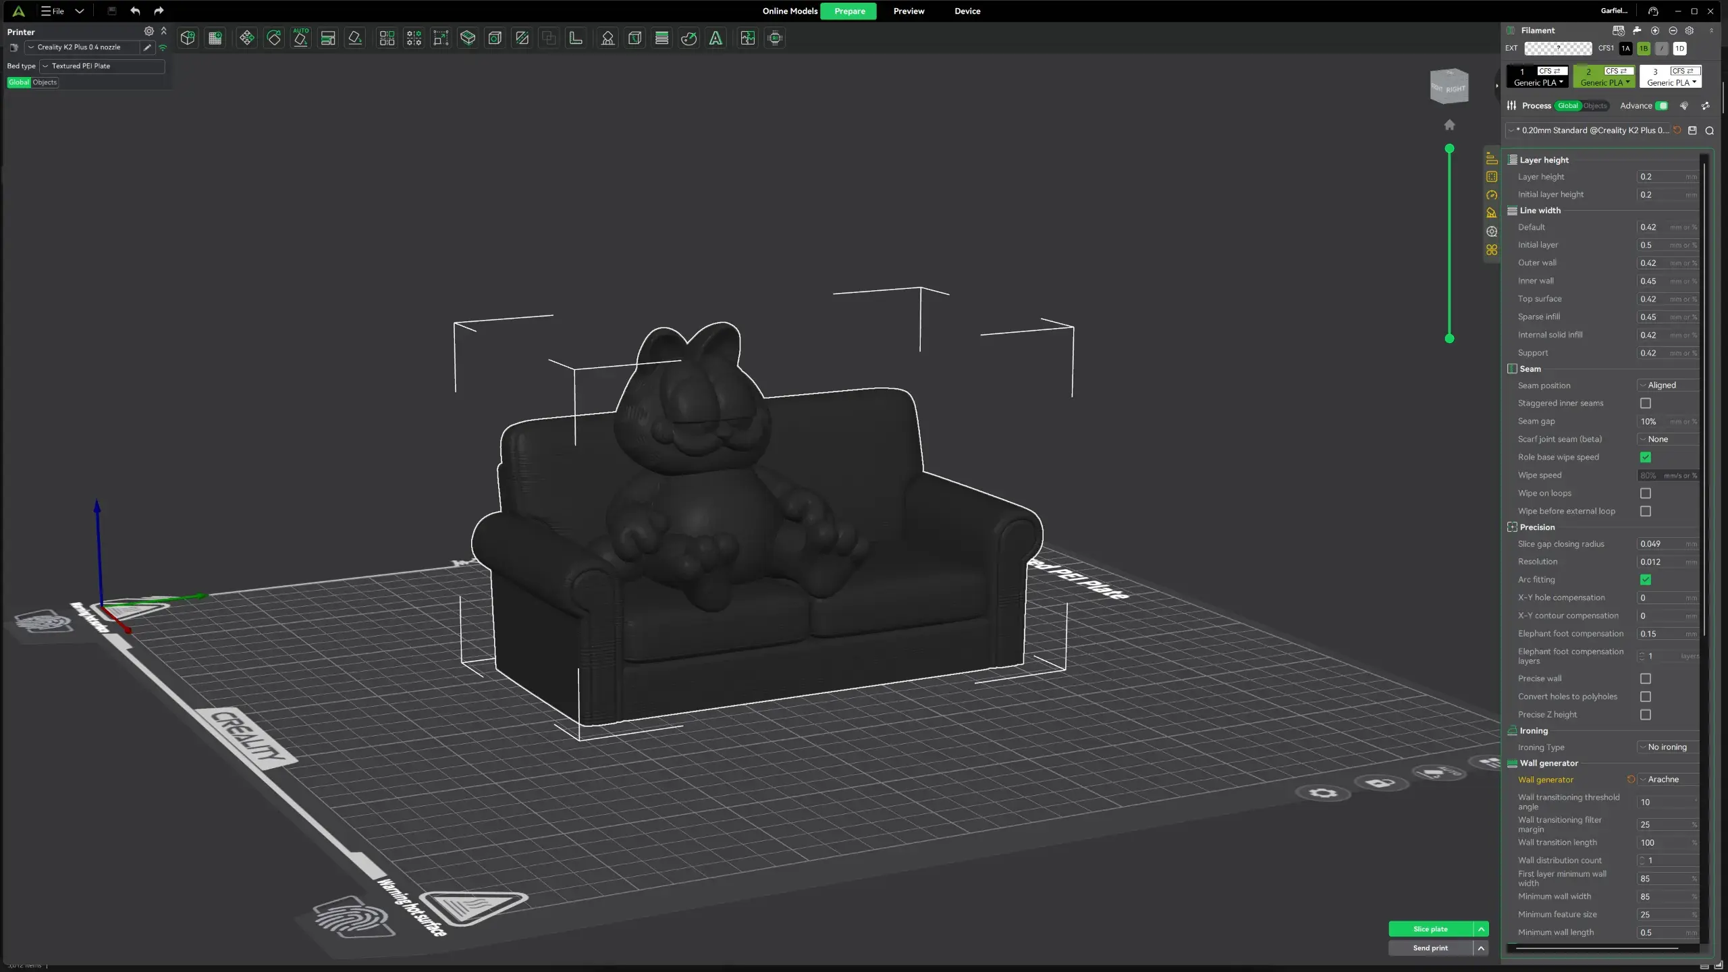The height and width of the screenshot is (972, 1728).
Task: Select the Move tool
Action: point(247,38)
